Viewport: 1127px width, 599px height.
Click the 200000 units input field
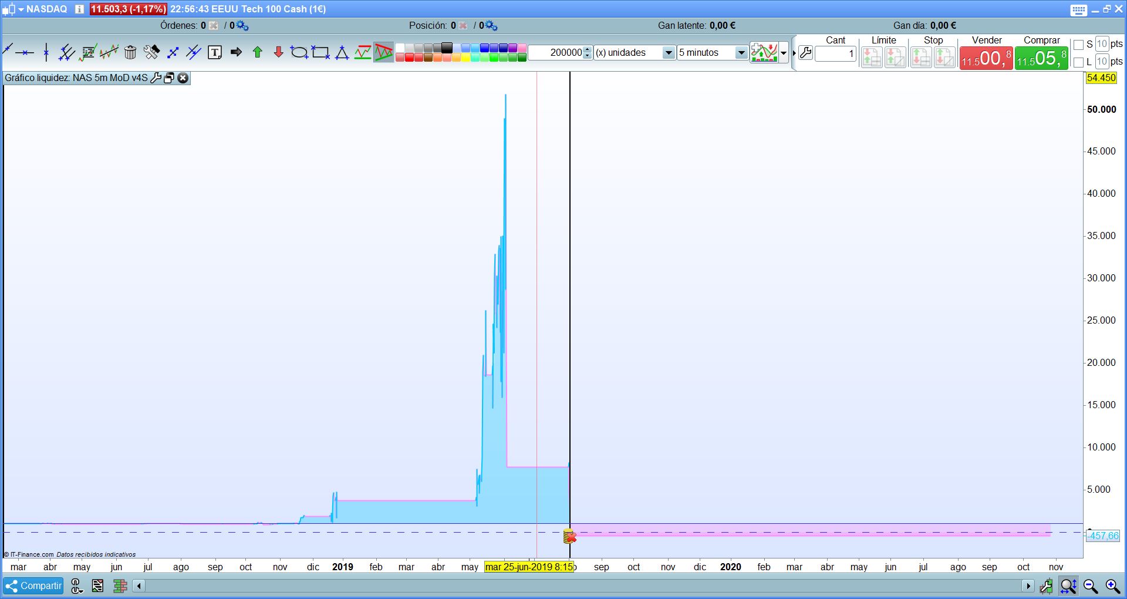point(556,53)
